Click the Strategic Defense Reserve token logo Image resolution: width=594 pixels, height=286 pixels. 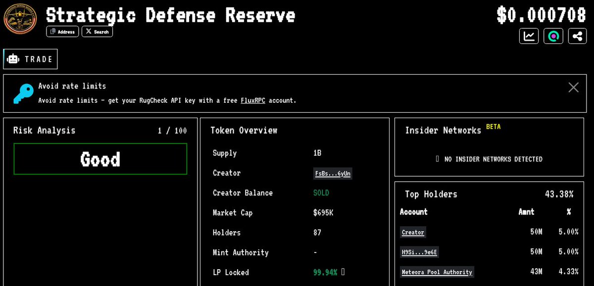coord(20,19)
